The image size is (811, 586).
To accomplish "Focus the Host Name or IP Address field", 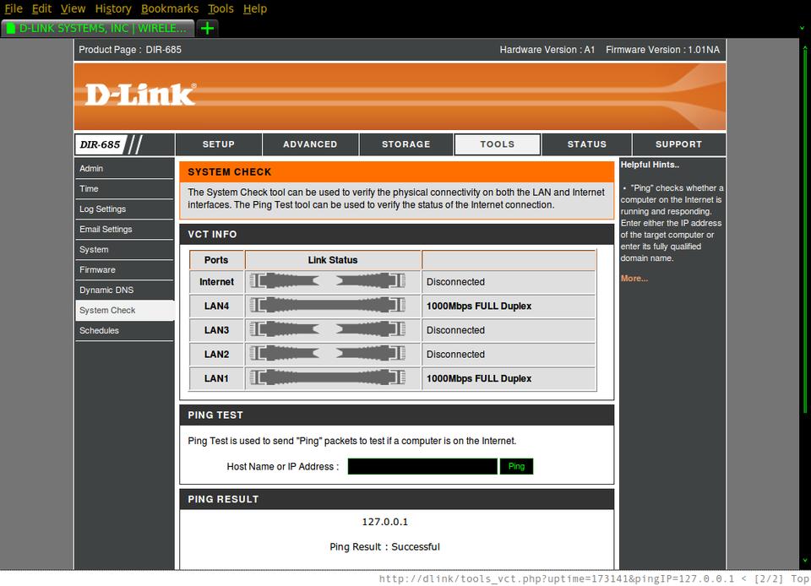I will (422, 466).
